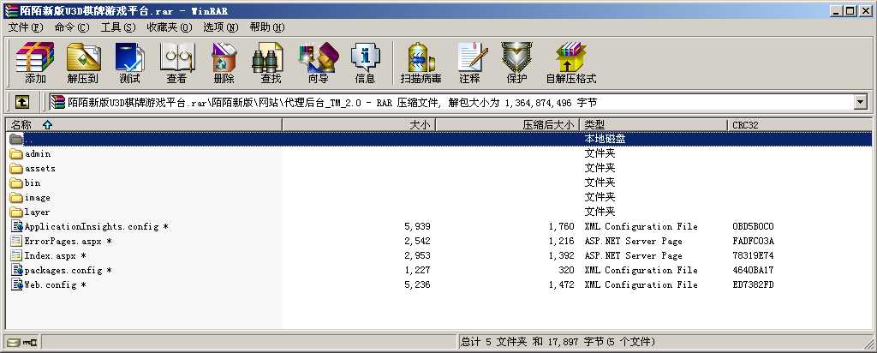Expand the address bar path dropdown
Screen dimensions: 877x353
860,102
